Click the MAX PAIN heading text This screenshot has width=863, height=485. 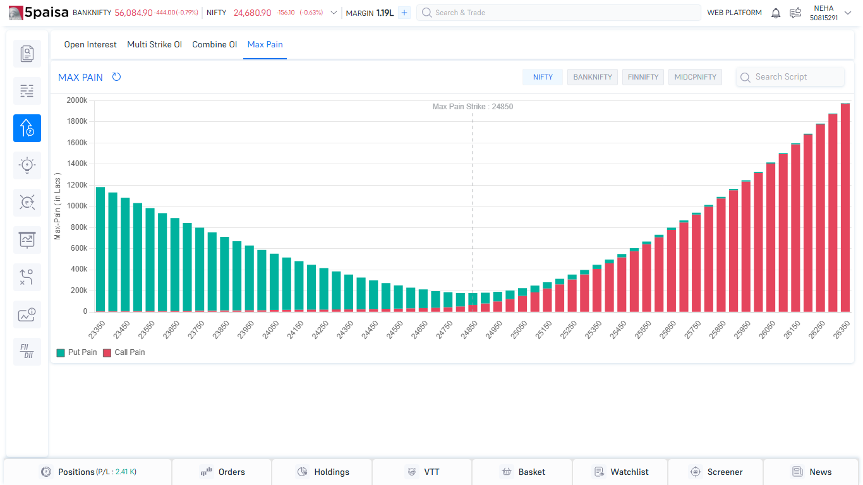coord(80,77)
